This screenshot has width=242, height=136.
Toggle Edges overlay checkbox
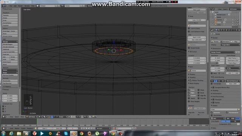pyautogui.click(x=189, y=93)
